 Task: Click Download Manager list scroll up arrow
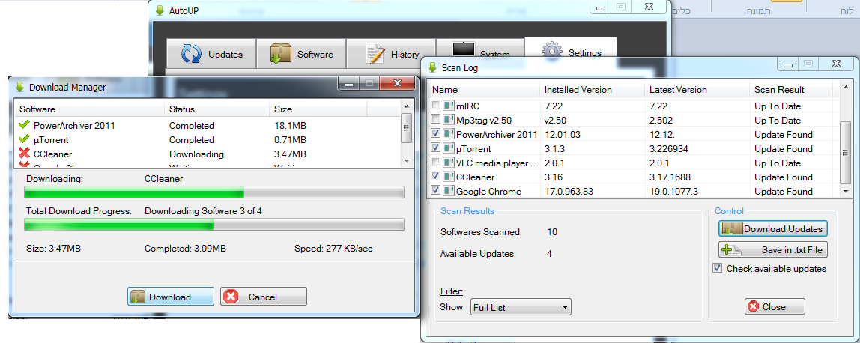pyautogui.click(x=407, y=106)
